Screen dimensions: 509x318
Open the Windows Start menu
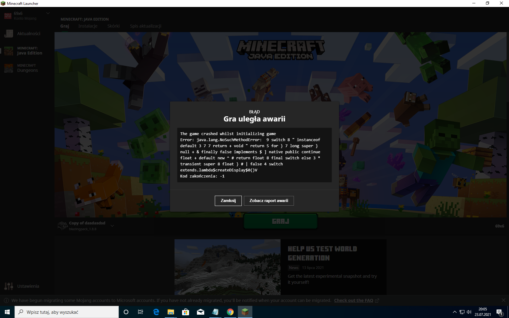pyautogui.click(x=7, y=312)
